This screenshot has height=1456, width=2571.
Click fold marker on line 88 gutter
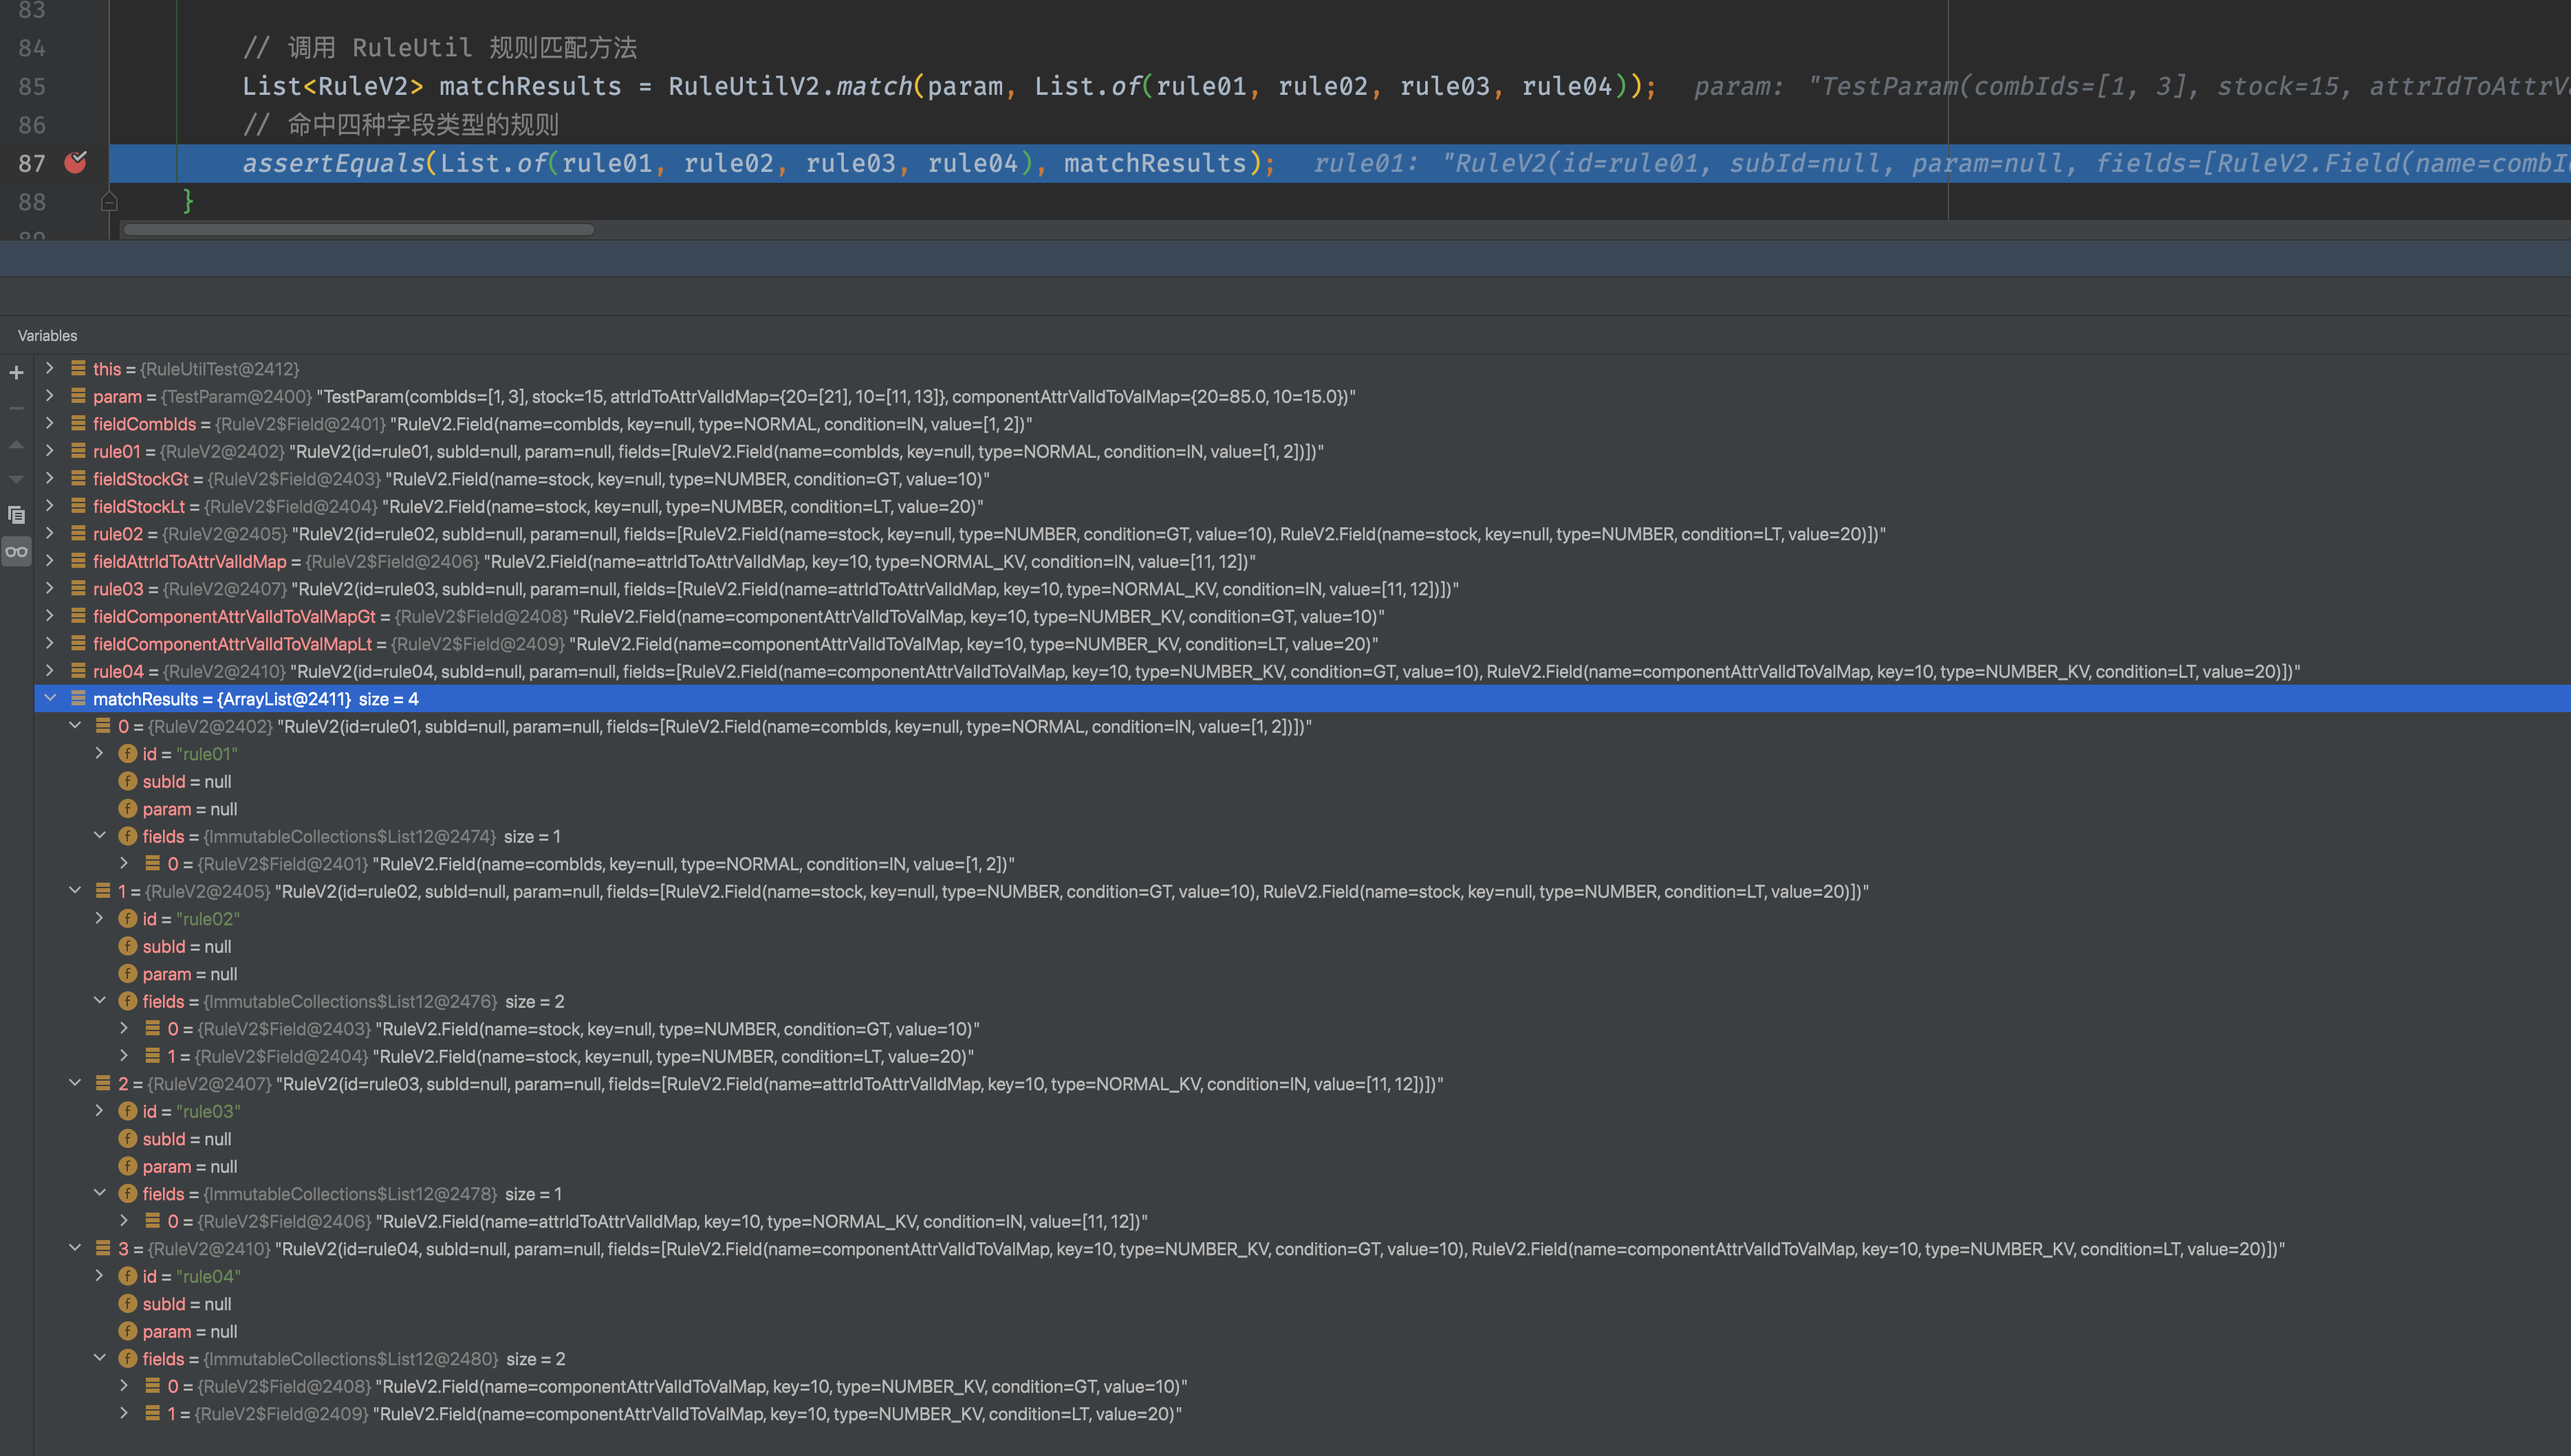pyautogui.click(x=109, y=202)
